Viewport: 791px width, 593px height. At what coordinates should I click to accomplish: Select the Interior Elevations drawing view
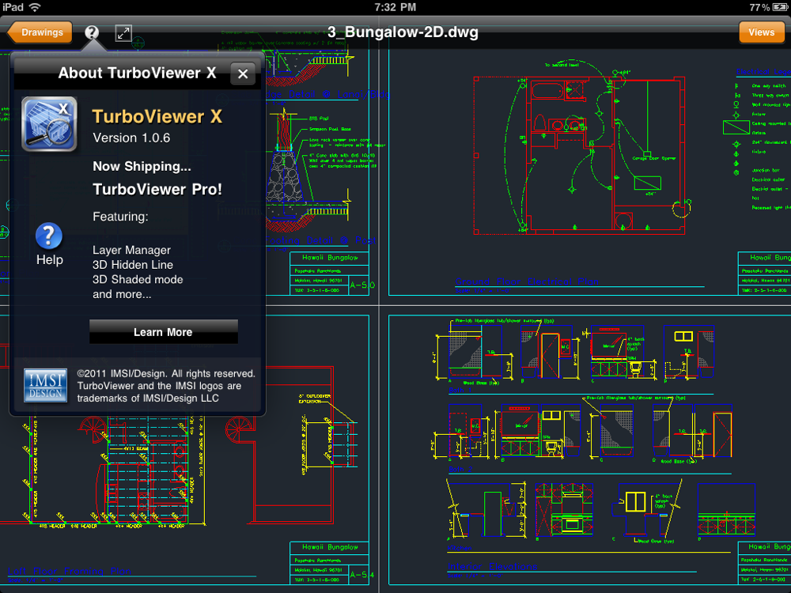(589, 451)
